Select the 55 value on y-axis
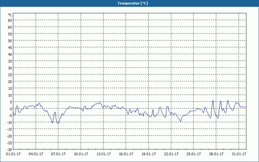The height and width of the screenshot is (162, 259). [x=10, y=34]
